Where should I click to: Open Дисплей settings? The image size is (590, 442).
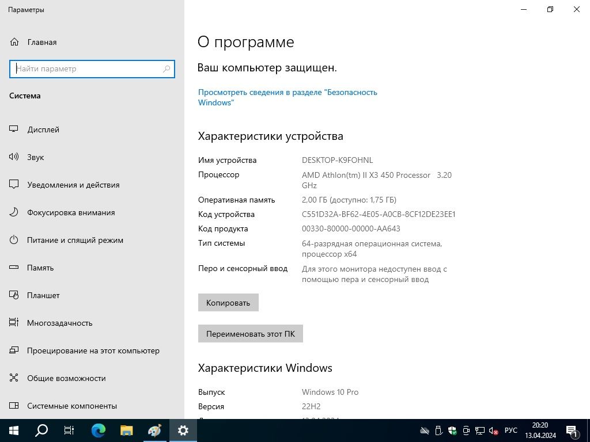pos(43,129)
